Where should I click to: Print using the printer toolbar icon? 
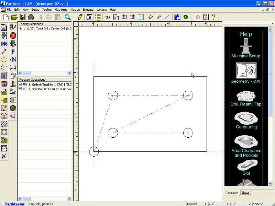[x=31, y=17]
